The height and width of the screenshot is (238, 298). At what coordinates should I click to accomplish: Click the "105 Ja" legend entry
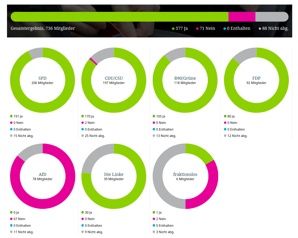pos(159,116)
